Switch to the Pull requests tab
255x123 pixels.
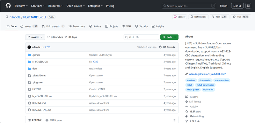(x=53, y=26)
